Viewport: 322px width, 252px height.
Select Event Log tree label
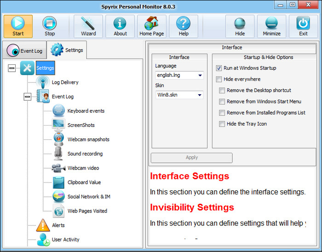(x=63, y=97)
